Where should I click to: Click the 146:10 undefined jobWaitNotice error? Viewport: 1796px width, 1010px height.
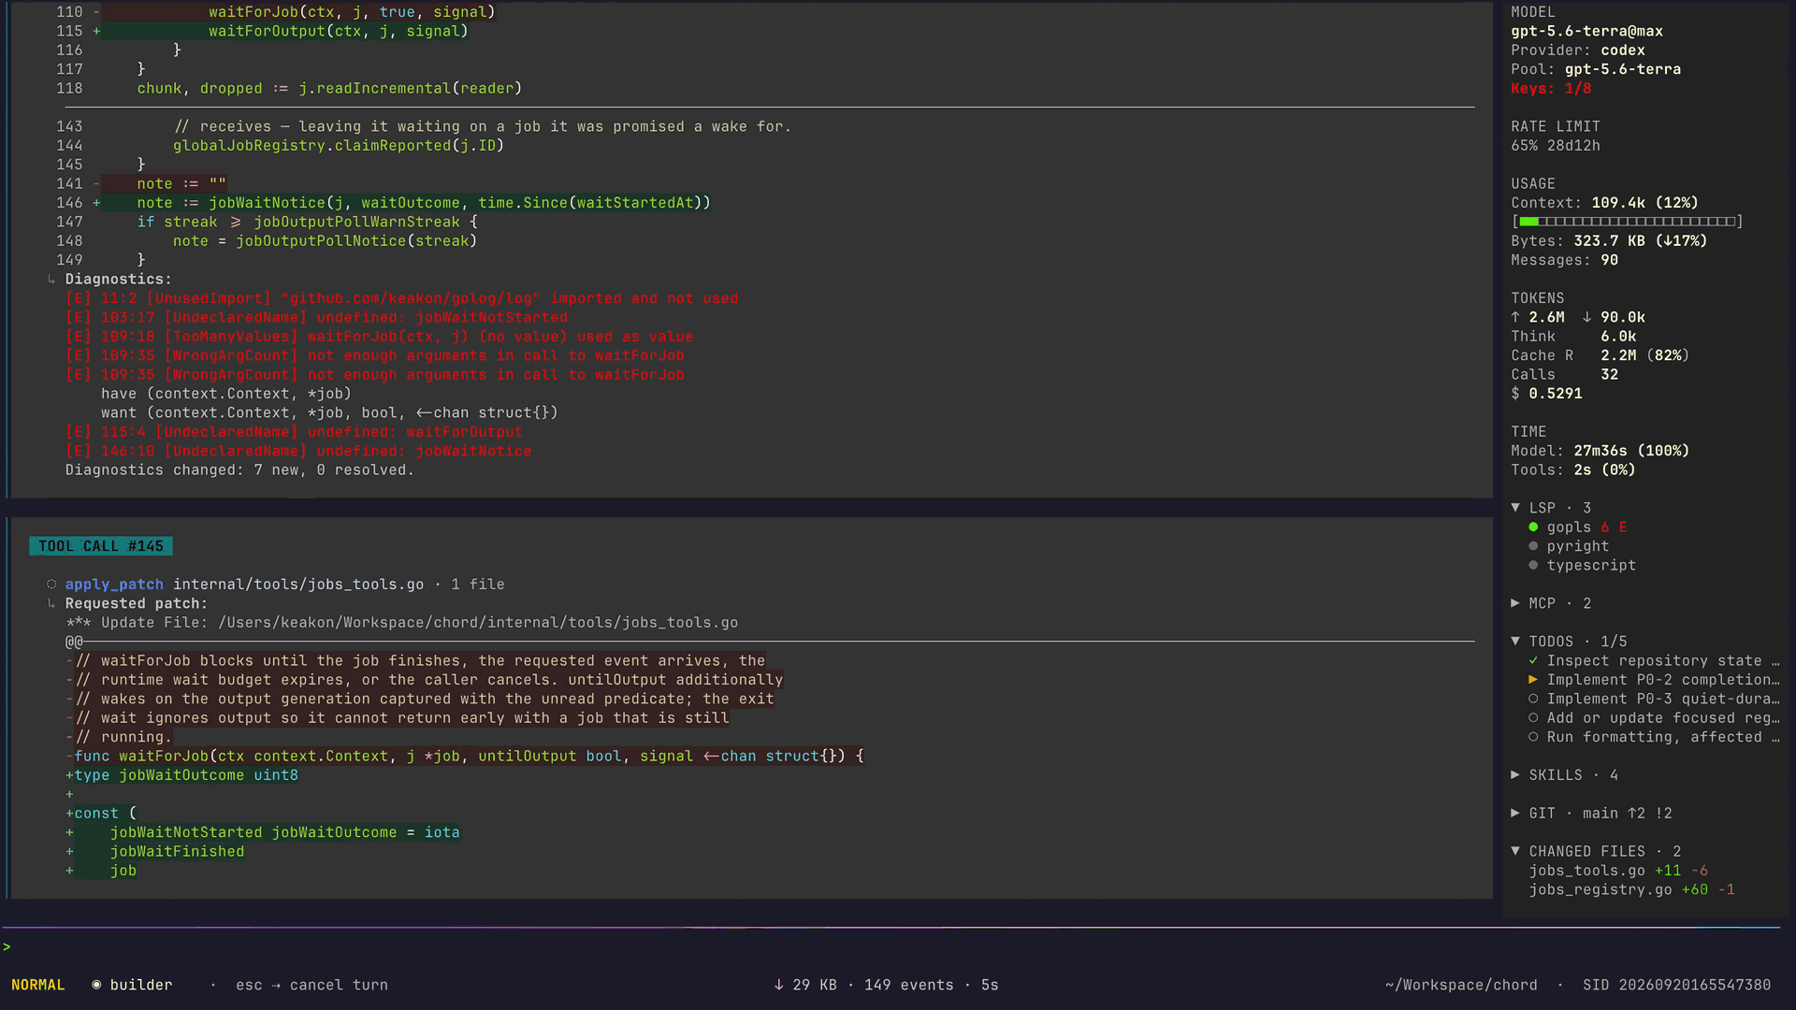[x=298, y=451]
